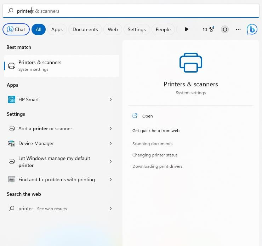This screenshot has height=246, width=262.
Task: Expand printer web results chevron
Action: pos(110,208)
